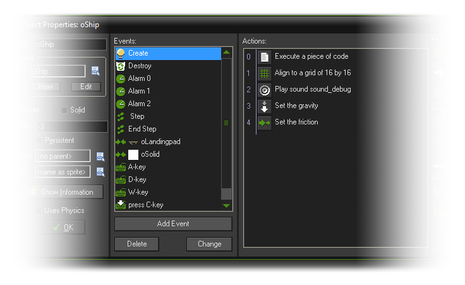
Task: Select the Alarm 0 event
Action: pyautogui.click(x=139, y=78)
